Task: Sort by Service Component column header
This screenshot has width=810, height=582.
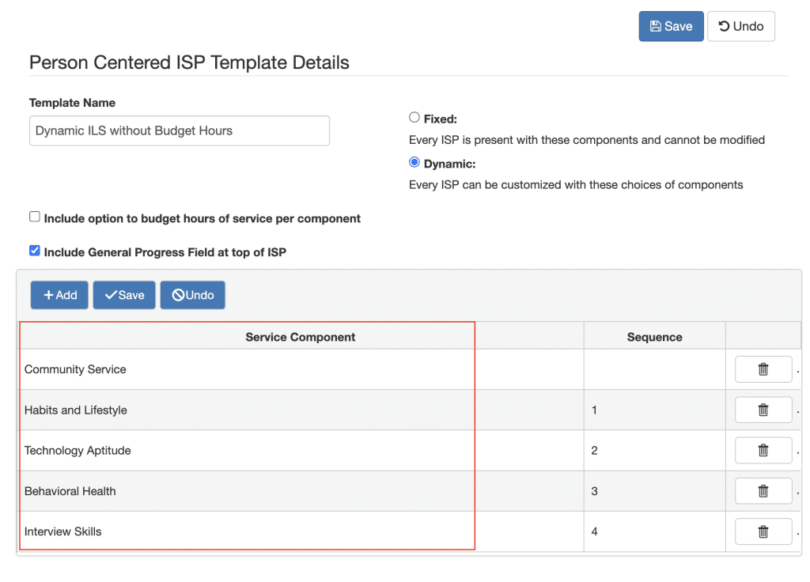Action: (300, 337)
